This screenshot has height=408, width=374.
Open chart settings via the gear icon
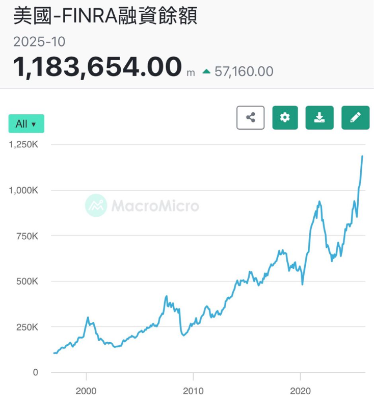(x=285, y=117)
